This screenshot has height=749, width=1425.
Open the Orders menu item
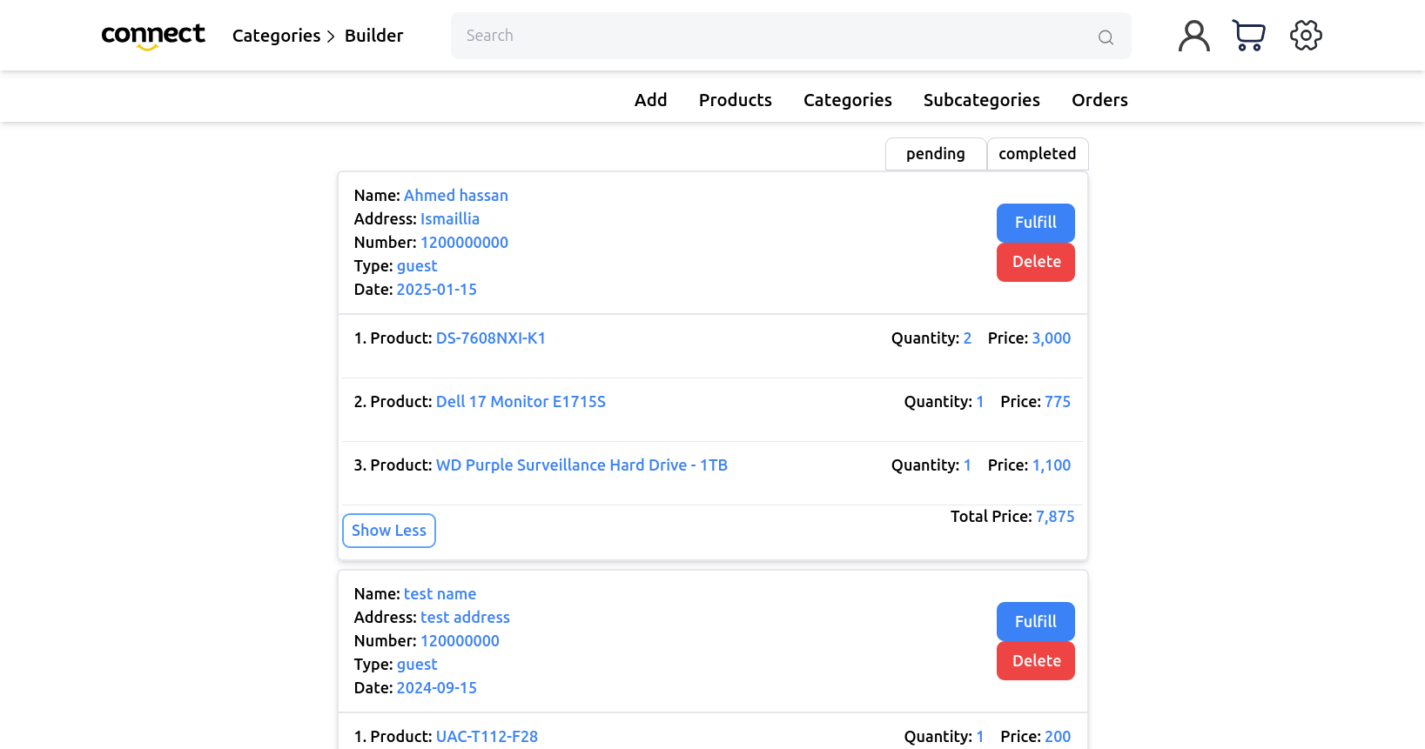point(1099,100)
